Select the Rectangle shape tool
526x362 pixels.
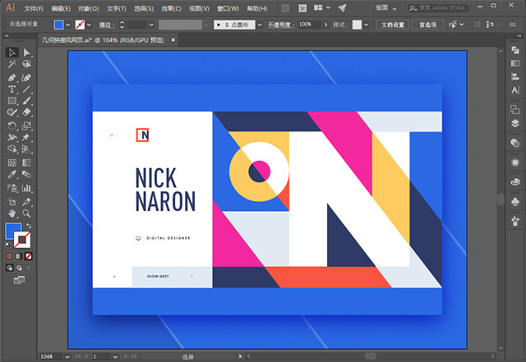coord(12,101)
